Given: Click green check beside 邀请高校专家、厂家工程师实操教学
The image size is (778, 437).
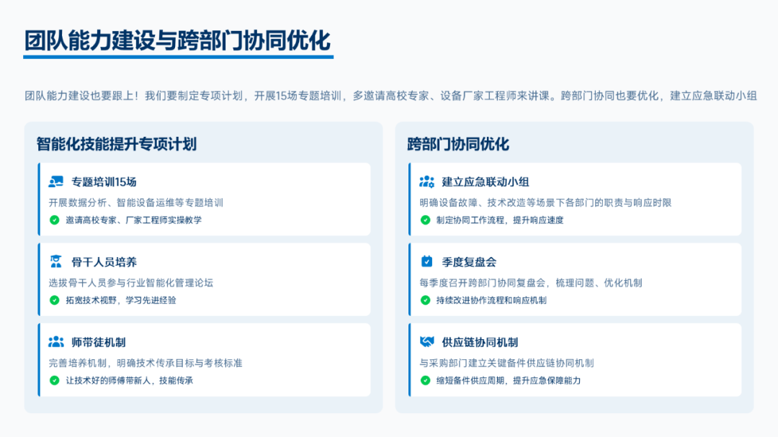Looking at the screenshot, I should pyautogui.click(x=54, y=220).
